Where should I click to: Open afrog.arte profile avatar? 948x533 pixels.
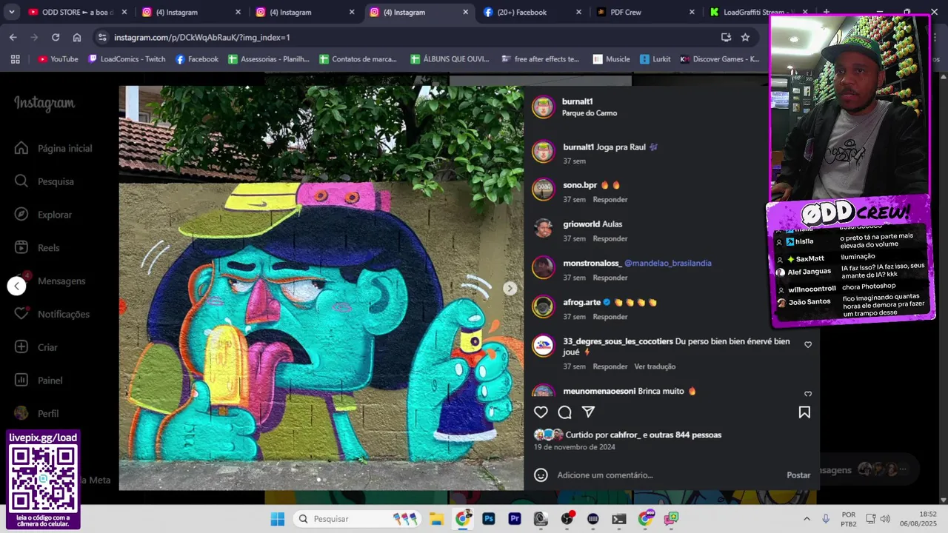click(x=543, y=306)
